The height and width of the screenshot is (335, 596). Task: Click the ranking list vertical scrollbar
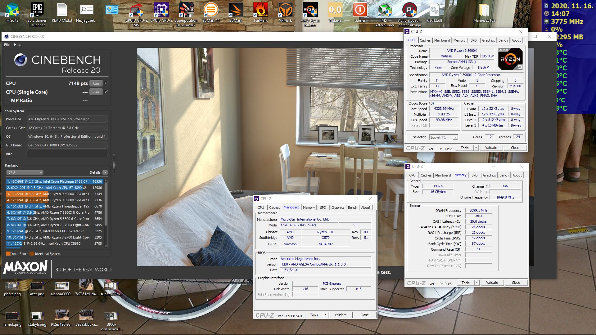pos(106,205)
